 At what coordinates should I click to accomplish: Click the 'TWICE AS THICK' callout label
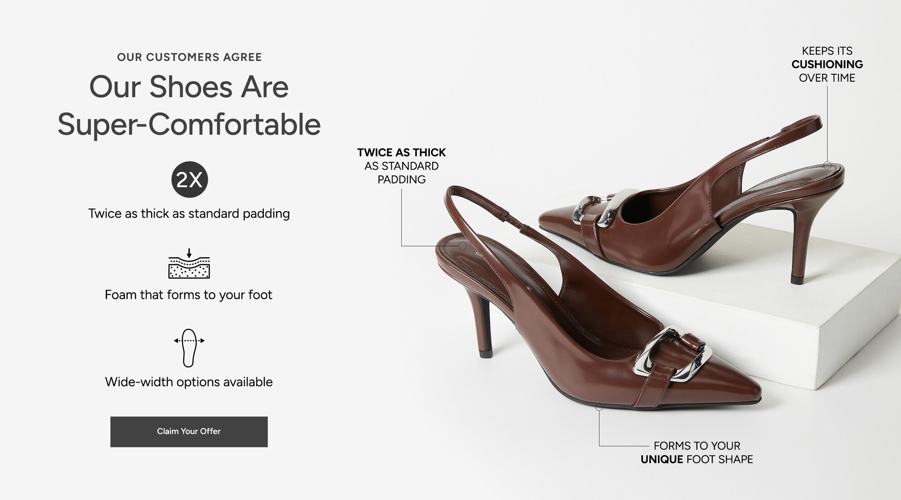401,152
